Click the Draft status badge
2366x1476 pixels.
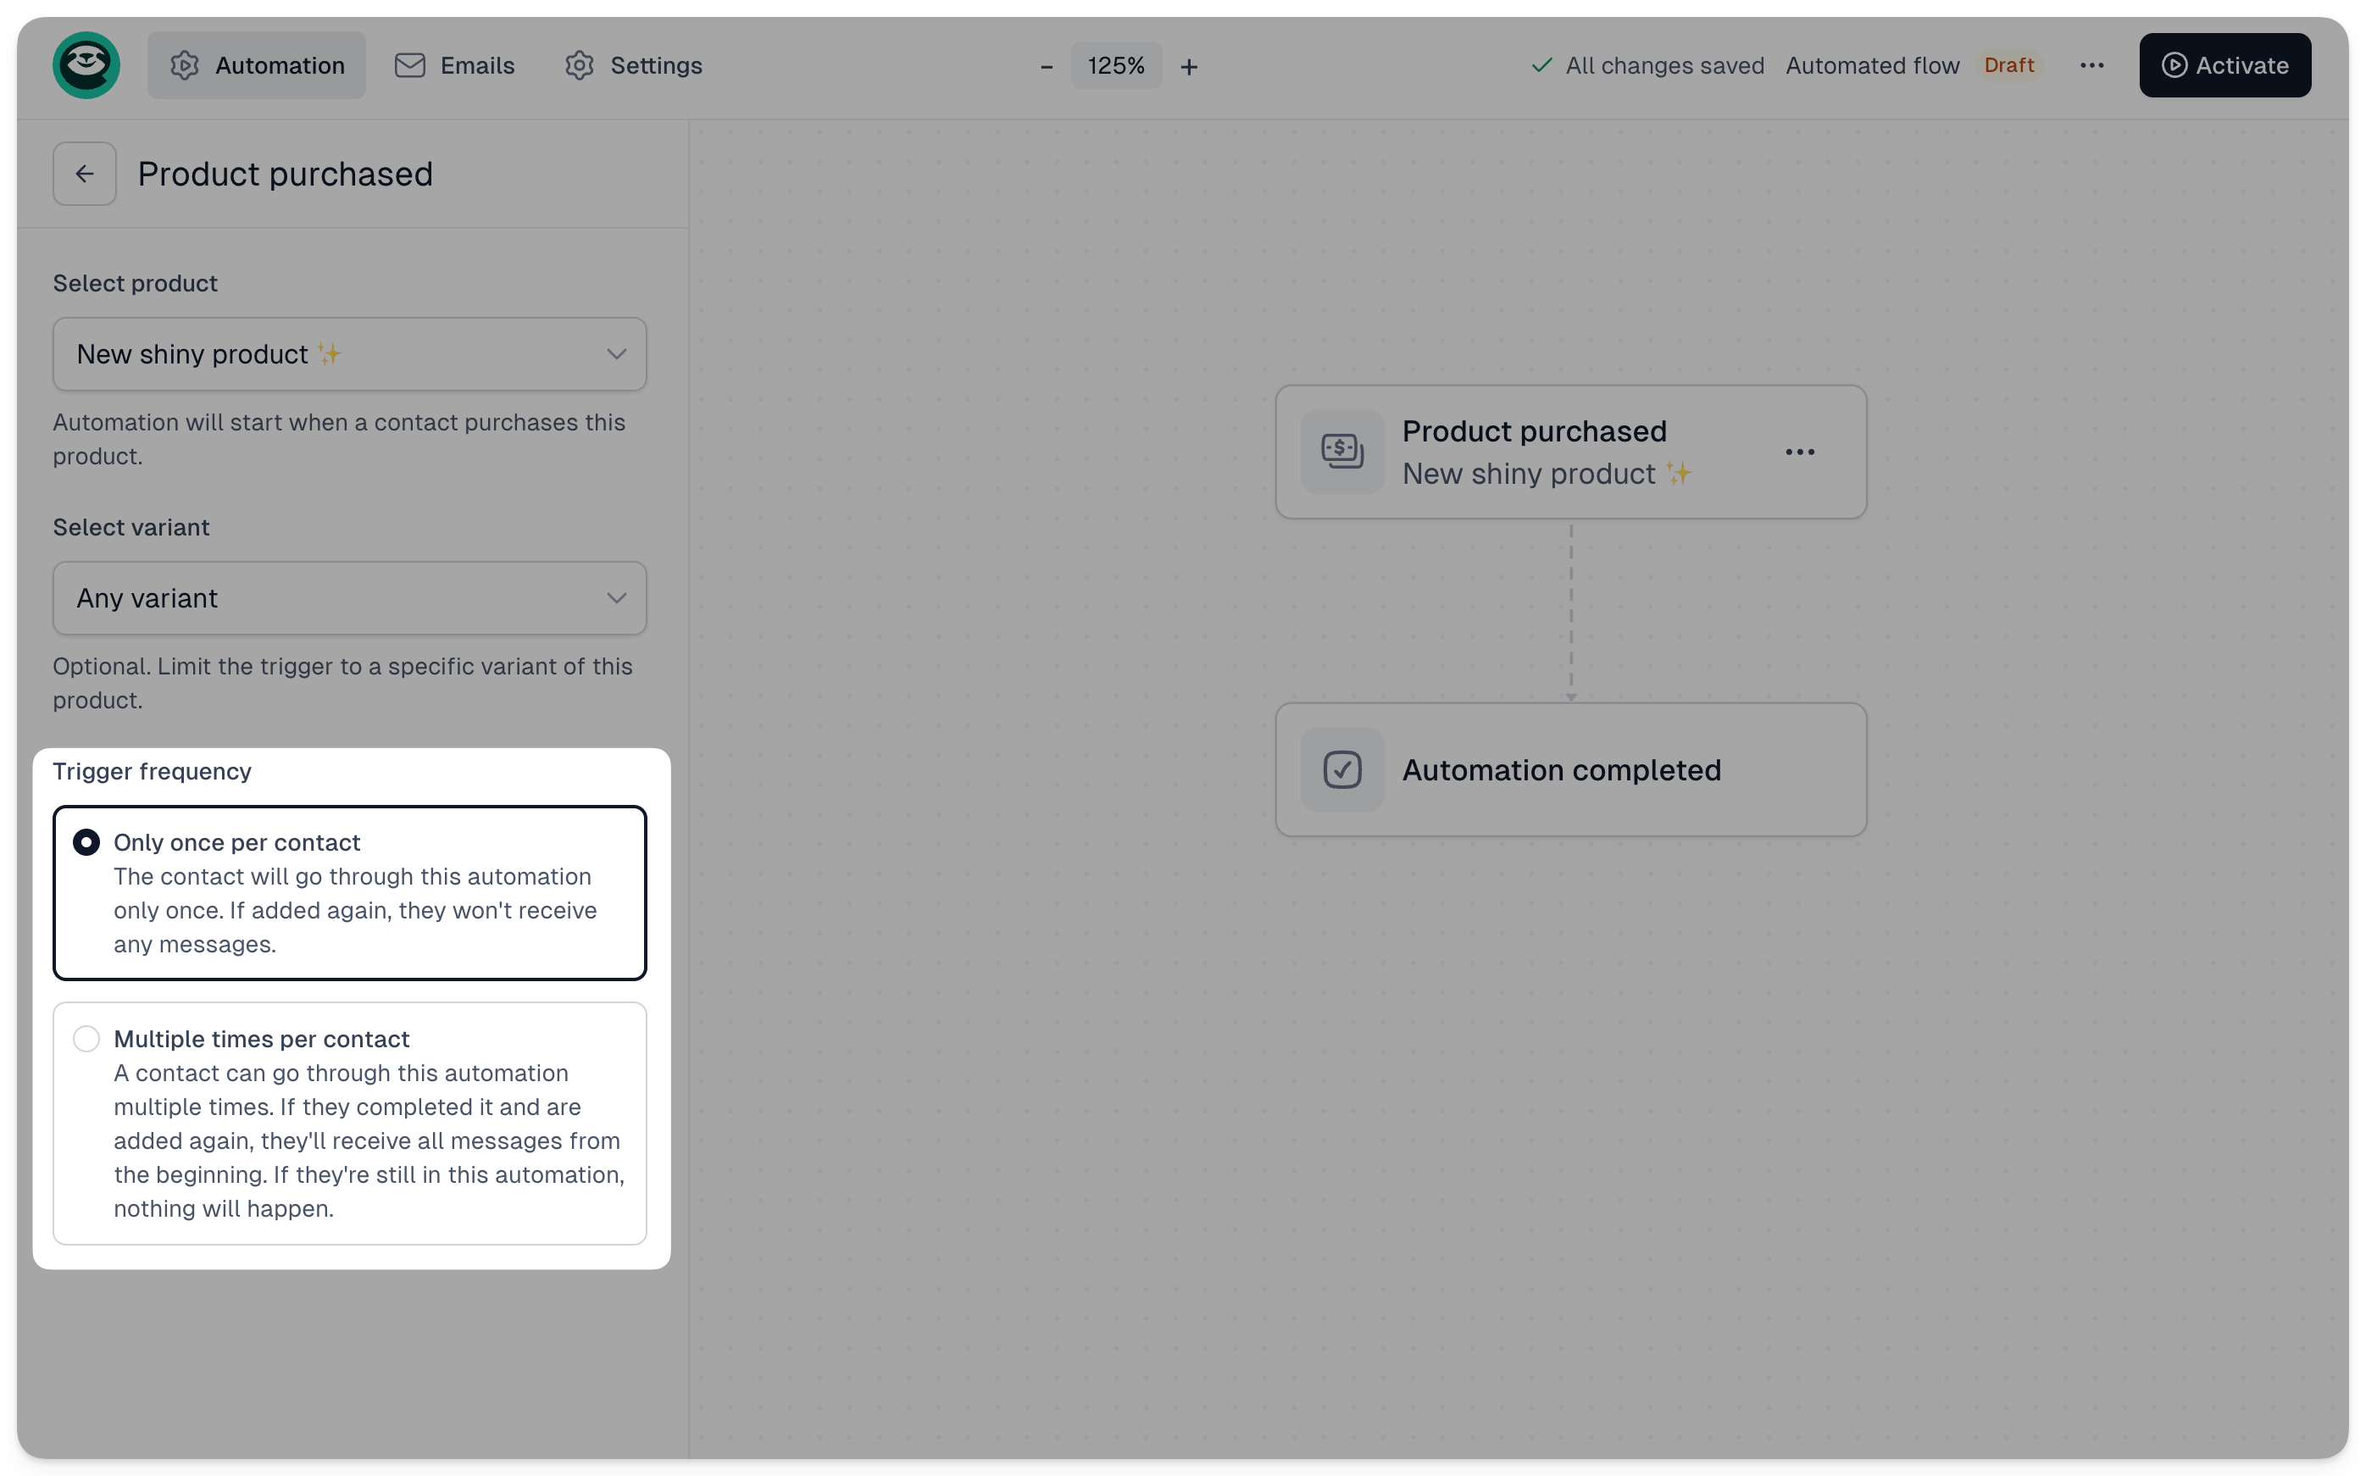coord(2008,65)
